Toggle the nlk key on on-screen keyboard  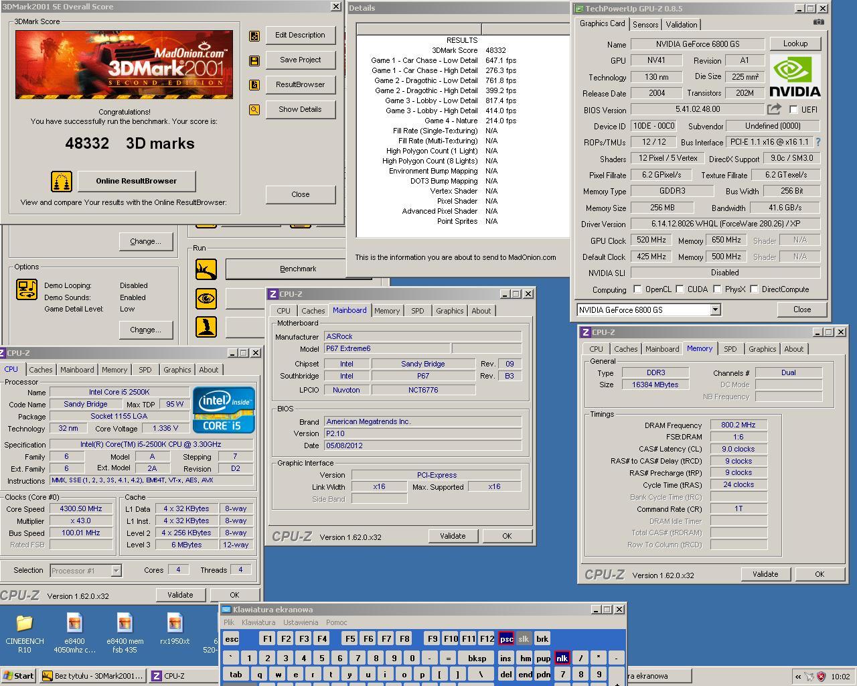[562, 658]
